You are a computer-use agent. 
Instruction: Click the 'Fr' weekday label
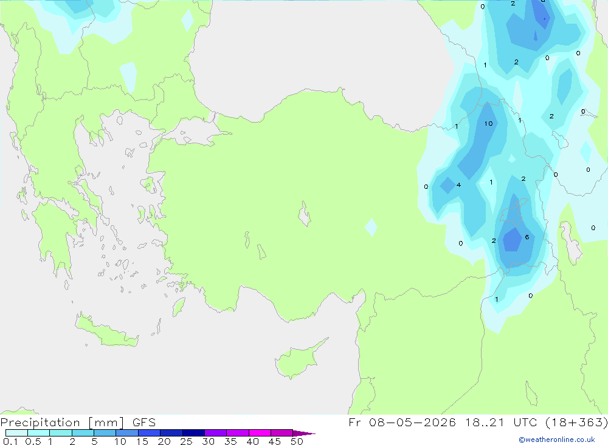(x=354, y=422)
